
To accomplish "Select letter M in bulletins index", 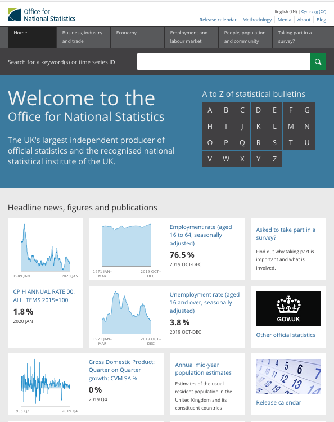I will pyautogui.click(x=291, y=126).
